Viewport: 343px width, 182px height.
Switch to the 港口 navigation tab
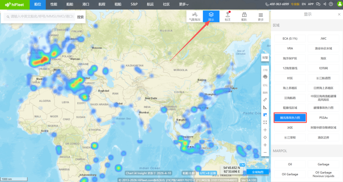(x=86, y=4)
